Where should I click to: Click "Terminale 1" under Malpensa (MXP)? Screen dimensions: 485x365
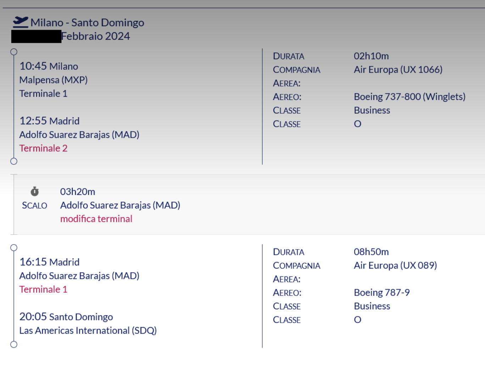(x=43, y=94)
